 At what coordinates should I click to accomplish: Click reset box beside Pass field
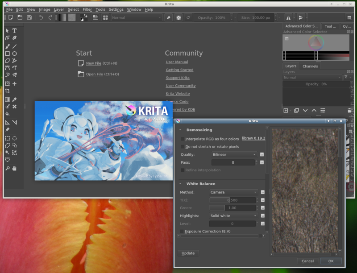[x=262, y=162]
